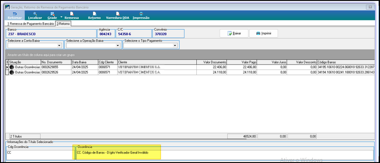380x163 pixels.
Task: Click the Agência field 004243
Action: tap(106, 34)
